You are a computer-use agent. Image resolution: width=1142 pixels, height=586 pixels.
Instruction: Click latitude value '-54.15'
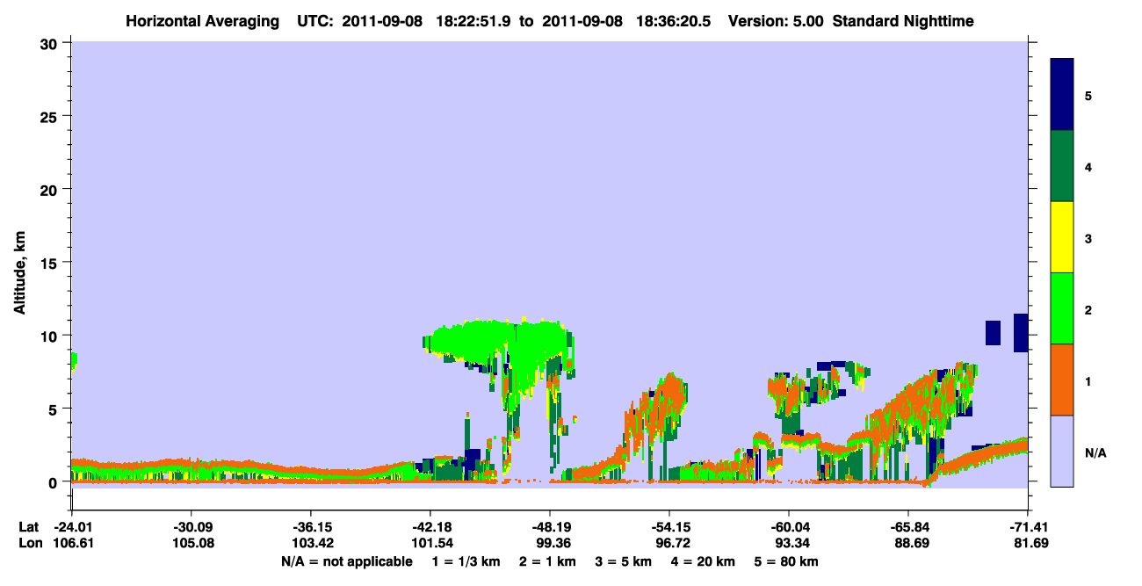(x=669, y=527)
